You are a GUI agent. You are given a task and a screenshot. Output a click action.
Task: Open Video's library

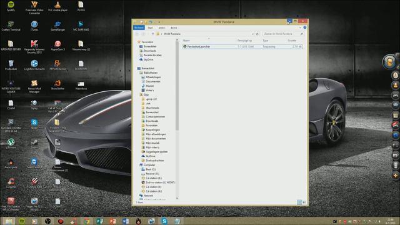[x=149, y=90]
